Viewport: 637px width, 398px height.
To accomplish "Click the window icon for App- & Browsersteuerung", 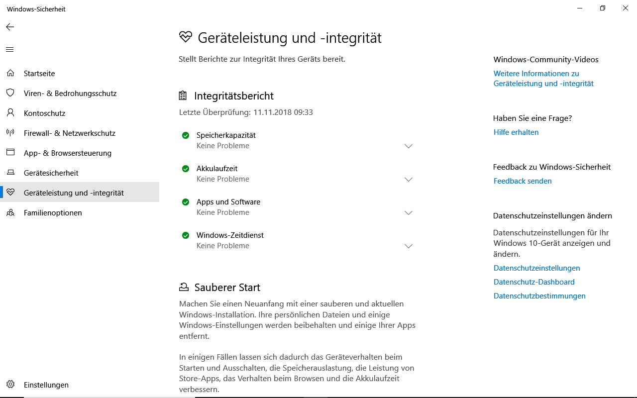I will (10, 153).
